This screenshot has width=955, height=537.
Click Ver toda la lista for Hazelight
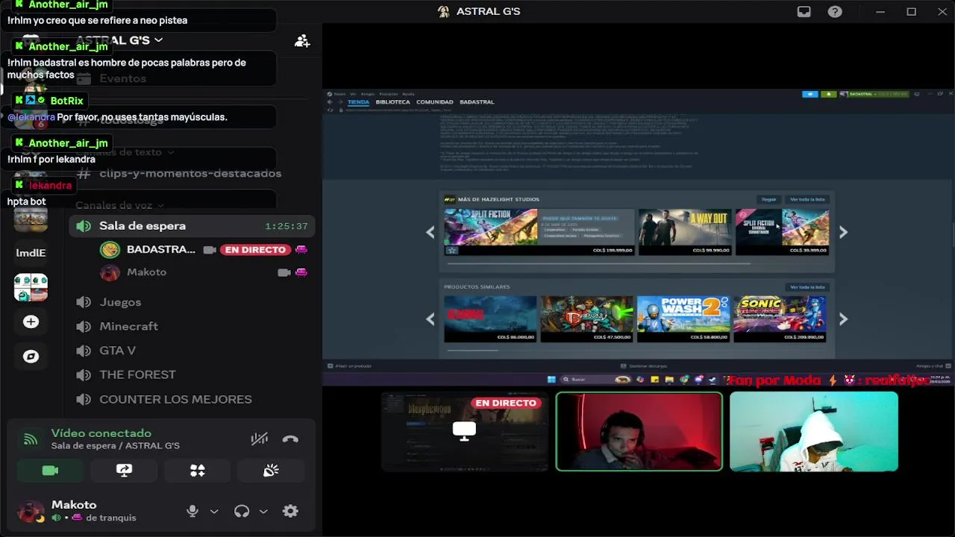point(807,199)
